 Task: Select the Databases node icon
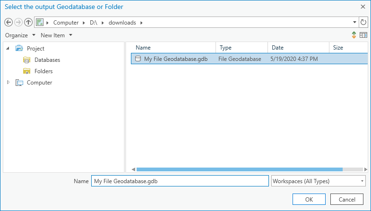pyautogui.click(x=27, y=60)
